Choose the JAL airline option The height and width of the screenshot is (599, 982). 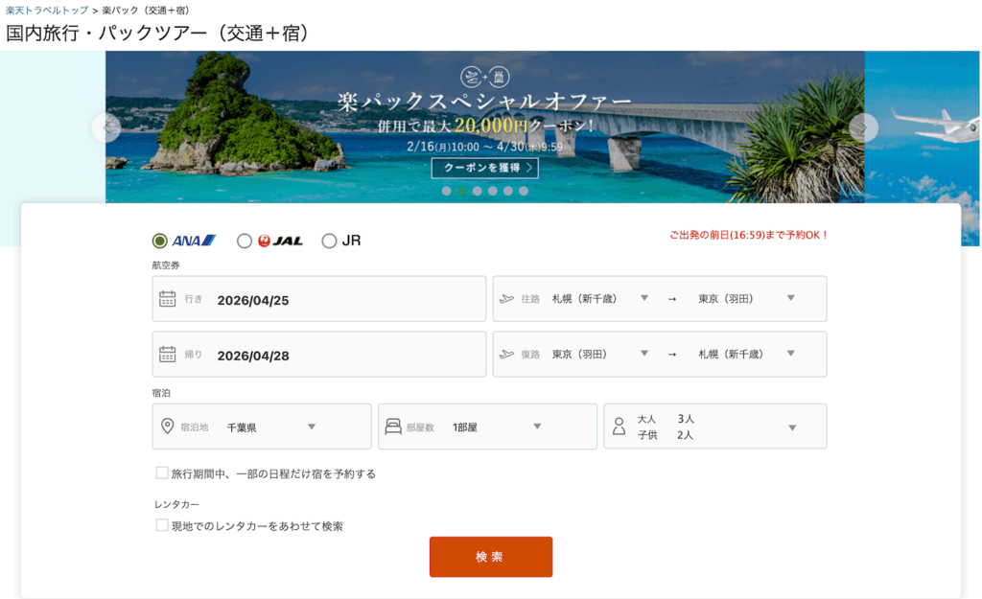coord(245,241)
